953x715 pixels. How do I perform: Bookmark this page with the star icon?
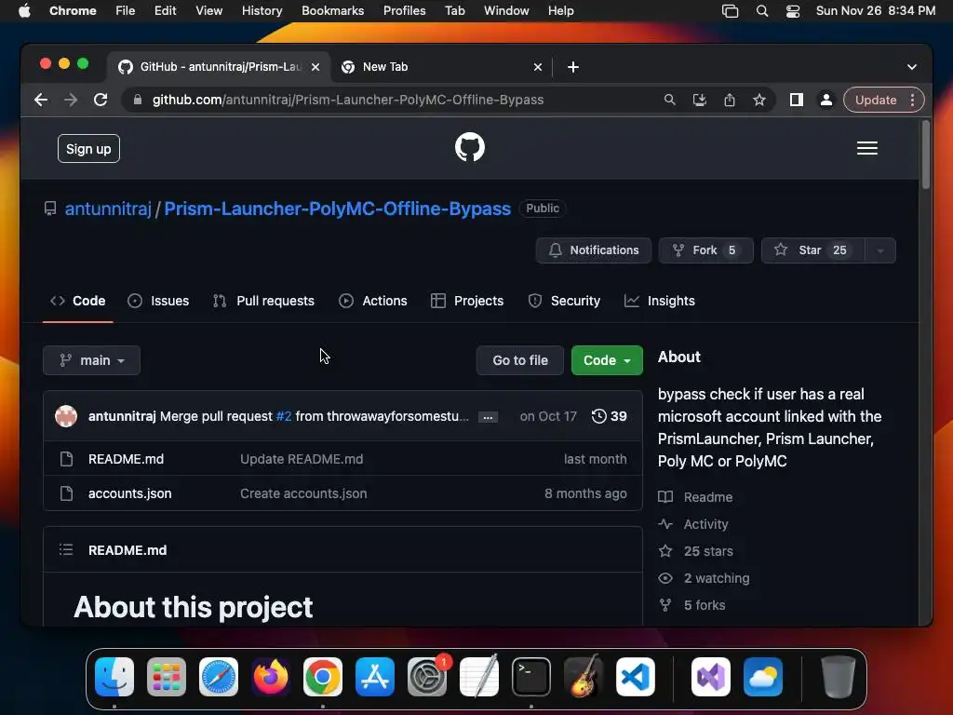(759, 100)
